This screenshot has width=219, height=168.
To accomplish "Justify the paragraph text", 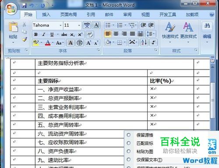I will 132,34.
